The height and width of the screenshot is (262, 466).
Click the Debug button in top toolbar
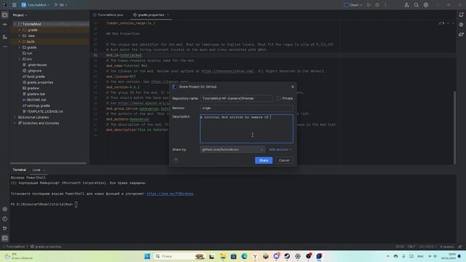click(377, 5)
